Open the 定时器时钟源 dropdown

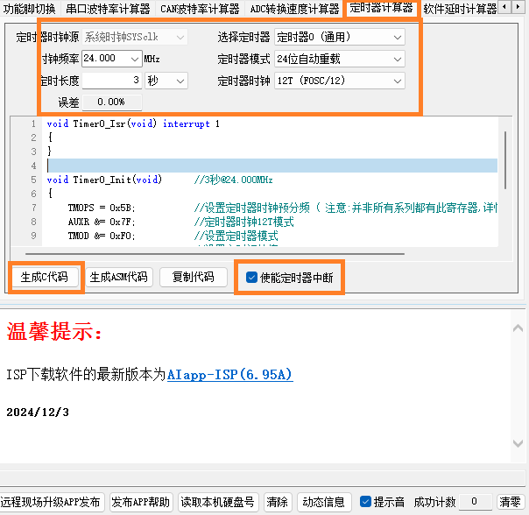pyautogui.click(x=135, y=37)
